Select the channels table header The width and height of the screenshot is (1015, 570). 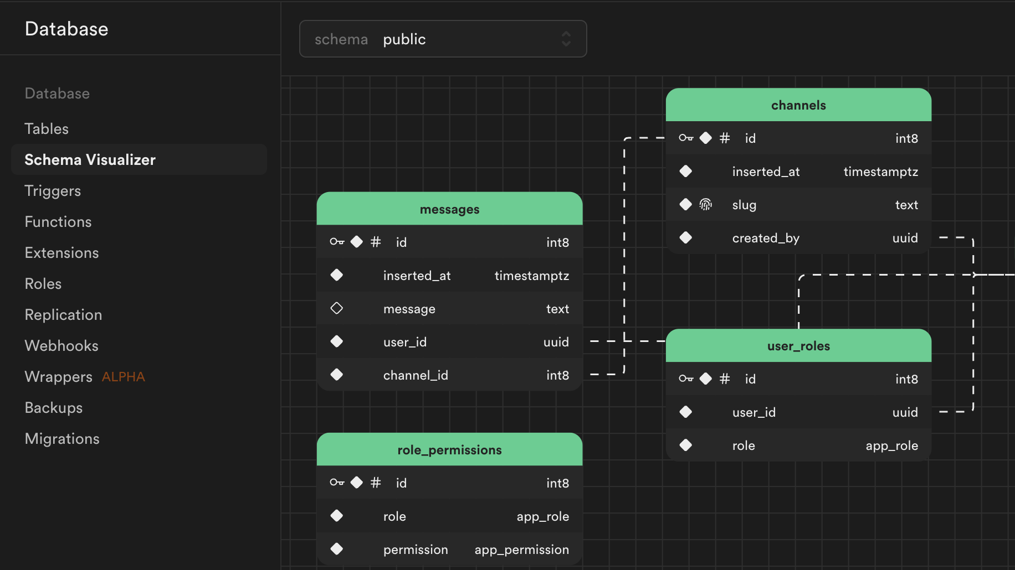[x=798, y=105]
